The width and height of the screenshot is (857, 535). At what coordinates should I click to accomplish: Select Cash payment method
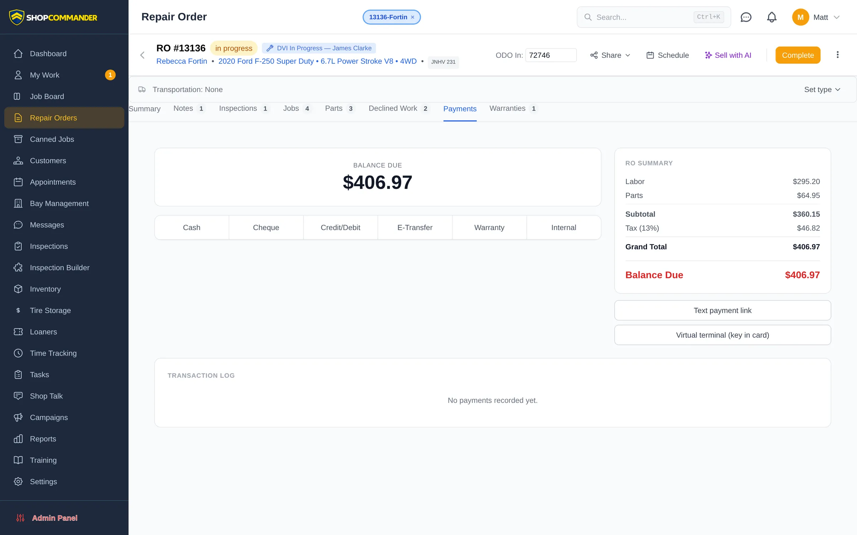(x=192, y=228)
